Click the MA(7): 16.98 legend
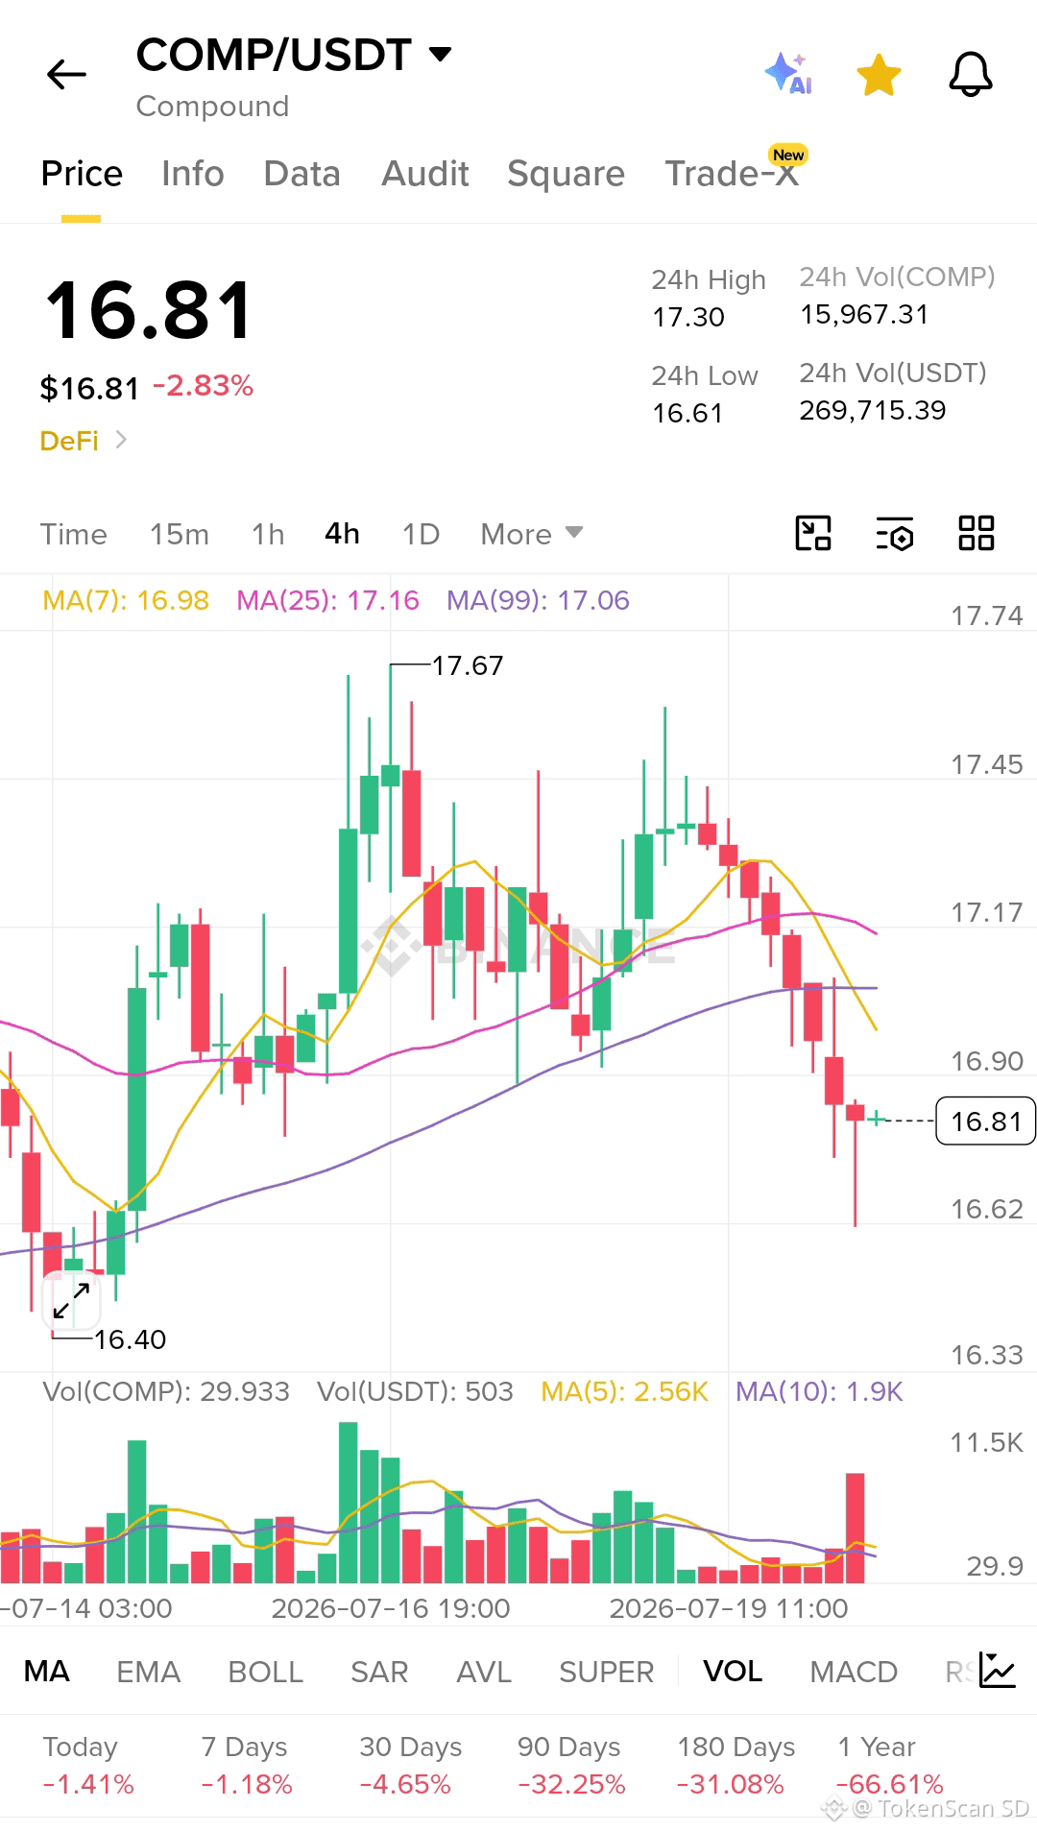 pyautogui.click(x=126, y=601)
